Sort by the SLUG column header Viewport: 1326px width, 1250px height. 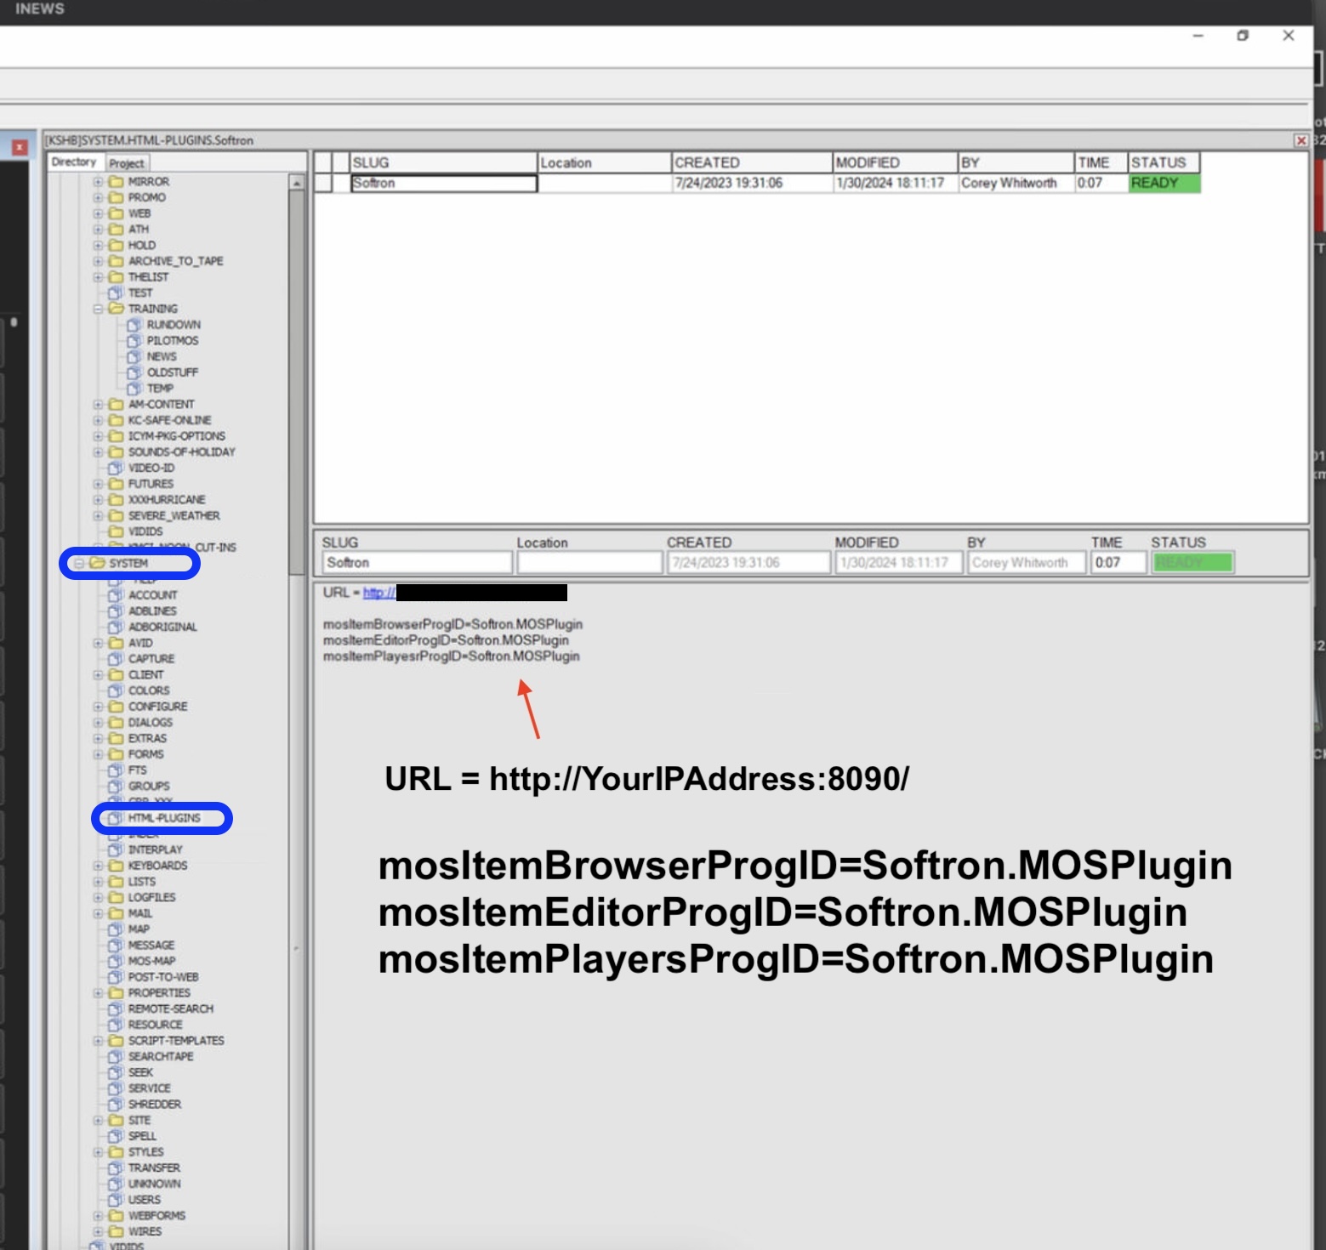pyautogui.click(x=443, y=162)
